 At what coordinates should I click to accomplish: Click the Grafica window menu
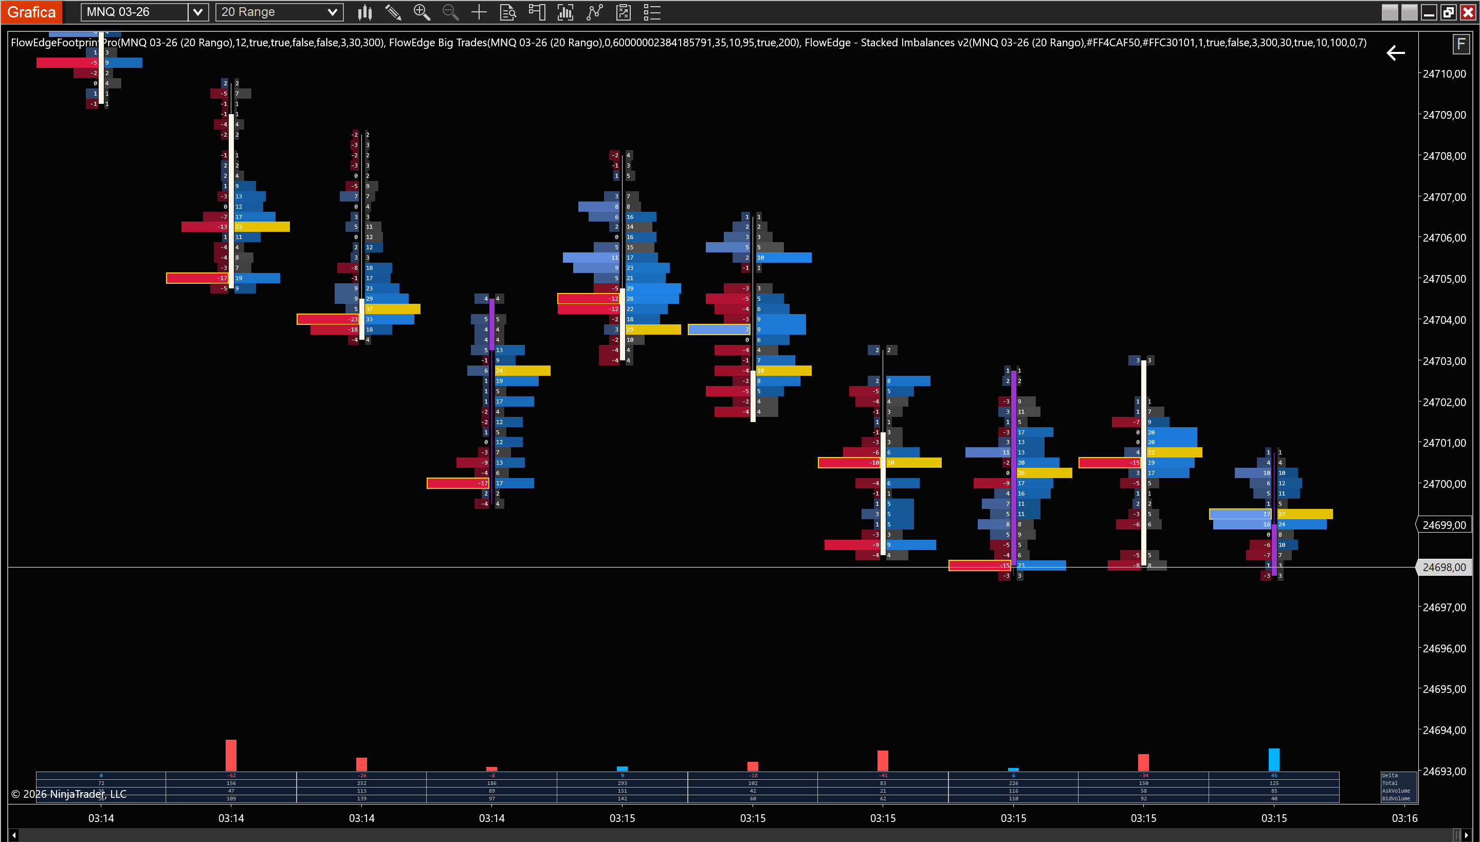point(31,11)
